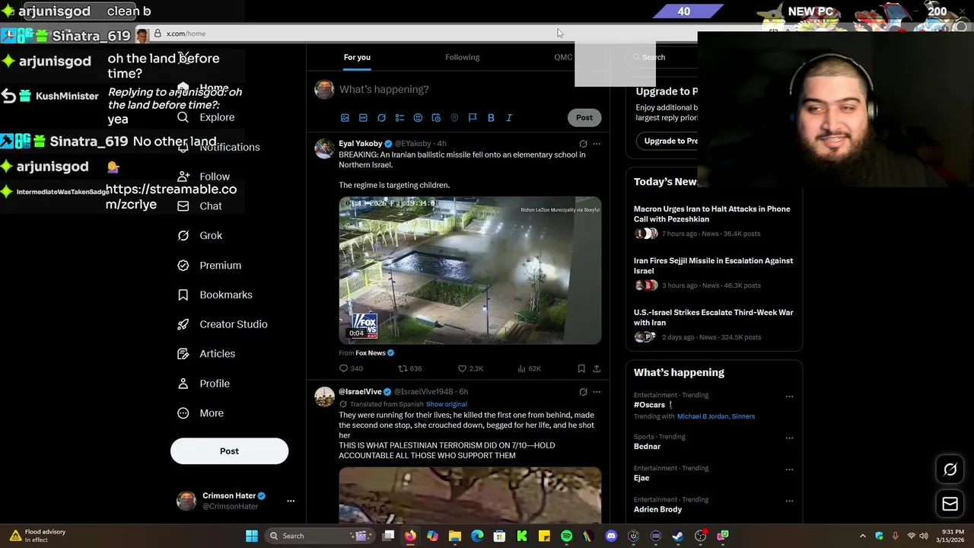
Task: Open more options for Ejae trend
Action: point(789,470)
